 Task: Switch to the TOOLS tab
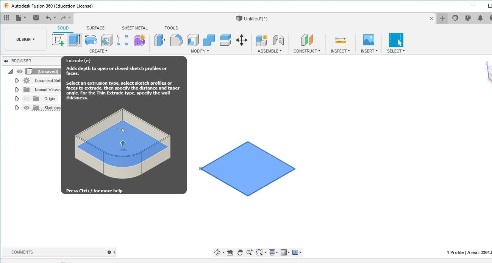tap(171, 28)
